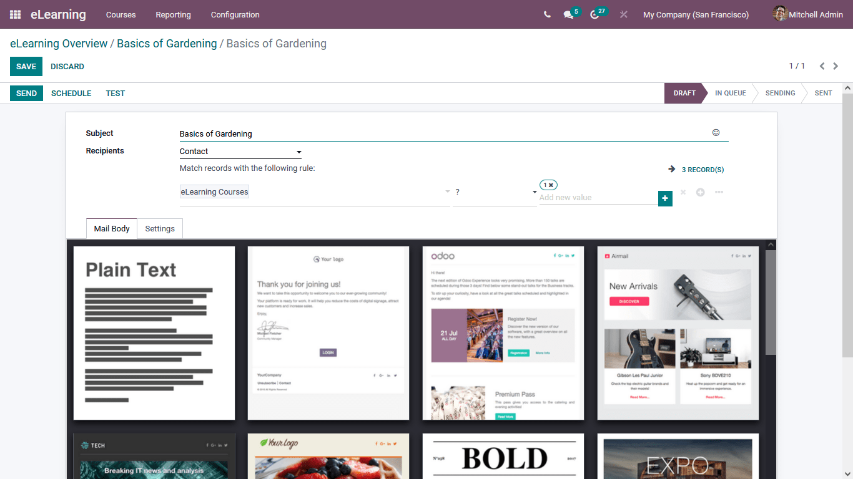The width and height of the screenshot is (853, 479).
Task: Add a branch using the ellipsis icon
Action: click(x=718, y=192)
